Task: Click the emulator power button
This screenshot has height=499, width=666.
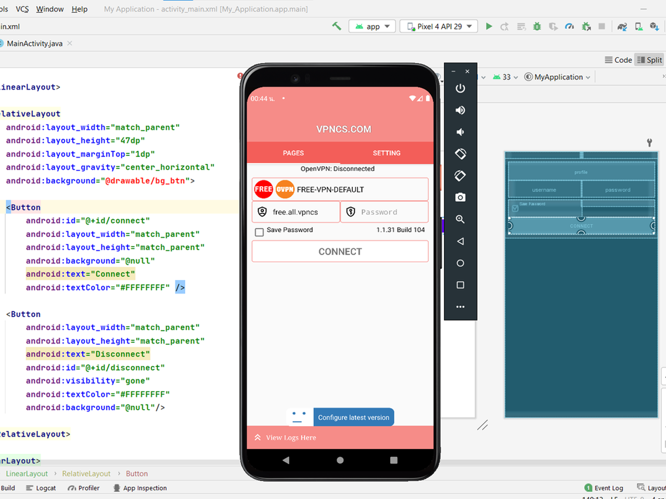Action: tap(460, 88)
